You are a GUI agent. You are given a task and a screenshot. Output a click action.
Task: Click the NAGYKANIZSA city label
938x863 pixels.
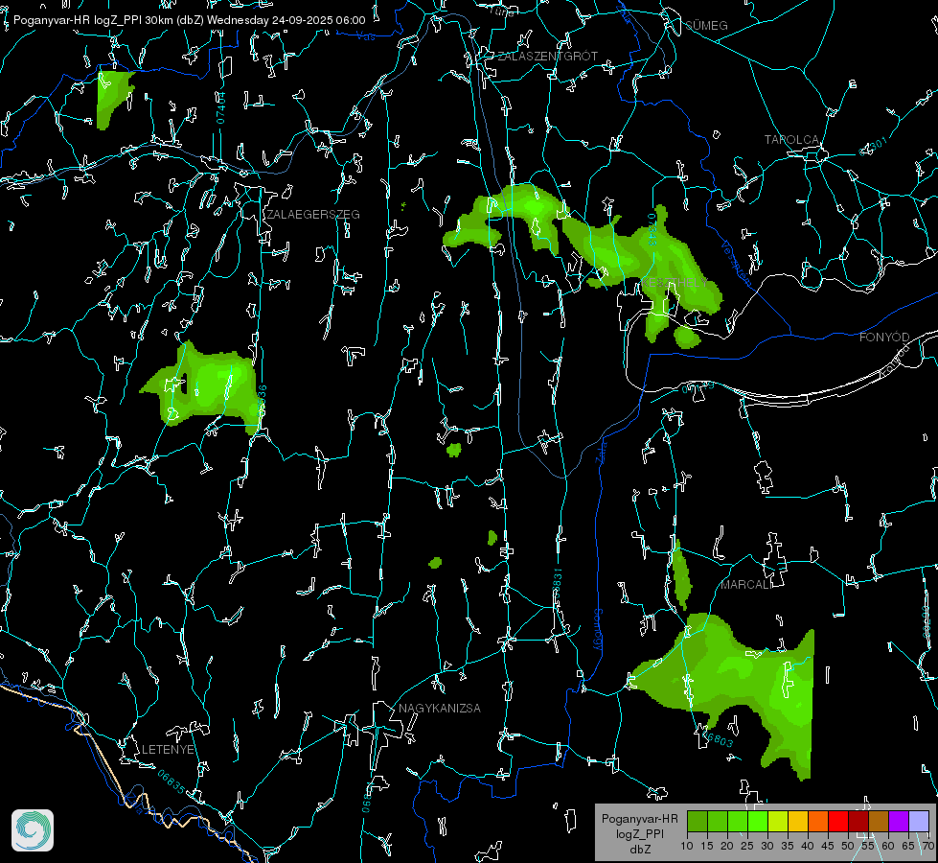point(440,708)
